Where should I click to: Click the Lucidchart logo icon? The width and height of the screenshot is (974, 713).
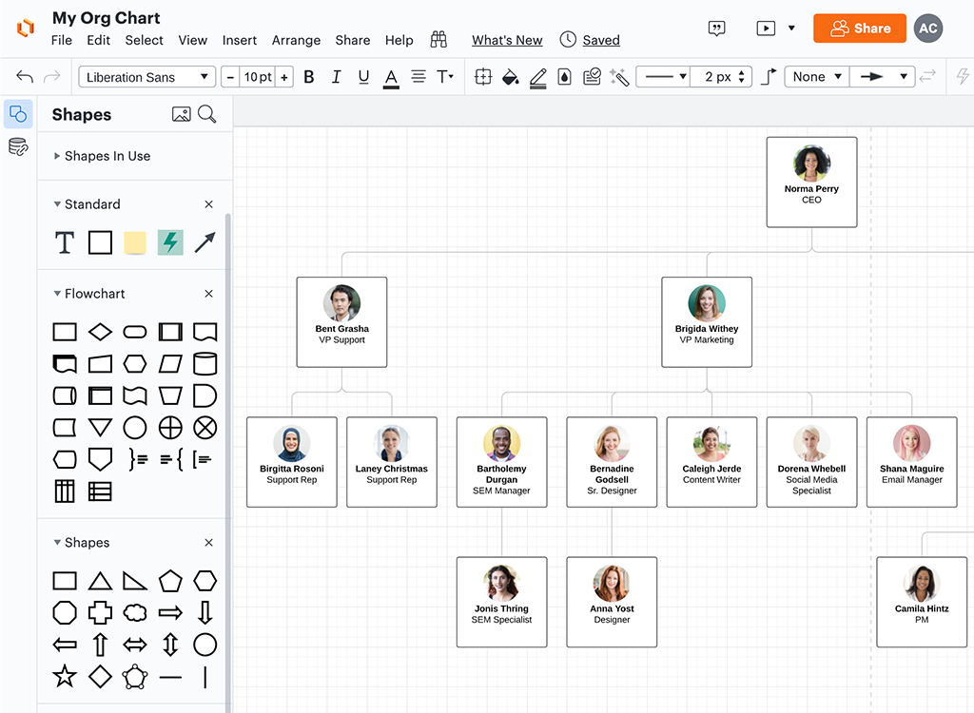[26, 28]
